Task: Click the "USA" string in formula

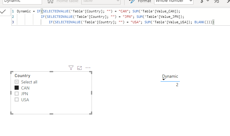Action: pos(135,22)
